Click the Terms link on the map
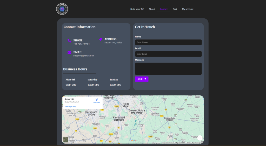Viewport: 266px width, 146px height. (189, 143)
